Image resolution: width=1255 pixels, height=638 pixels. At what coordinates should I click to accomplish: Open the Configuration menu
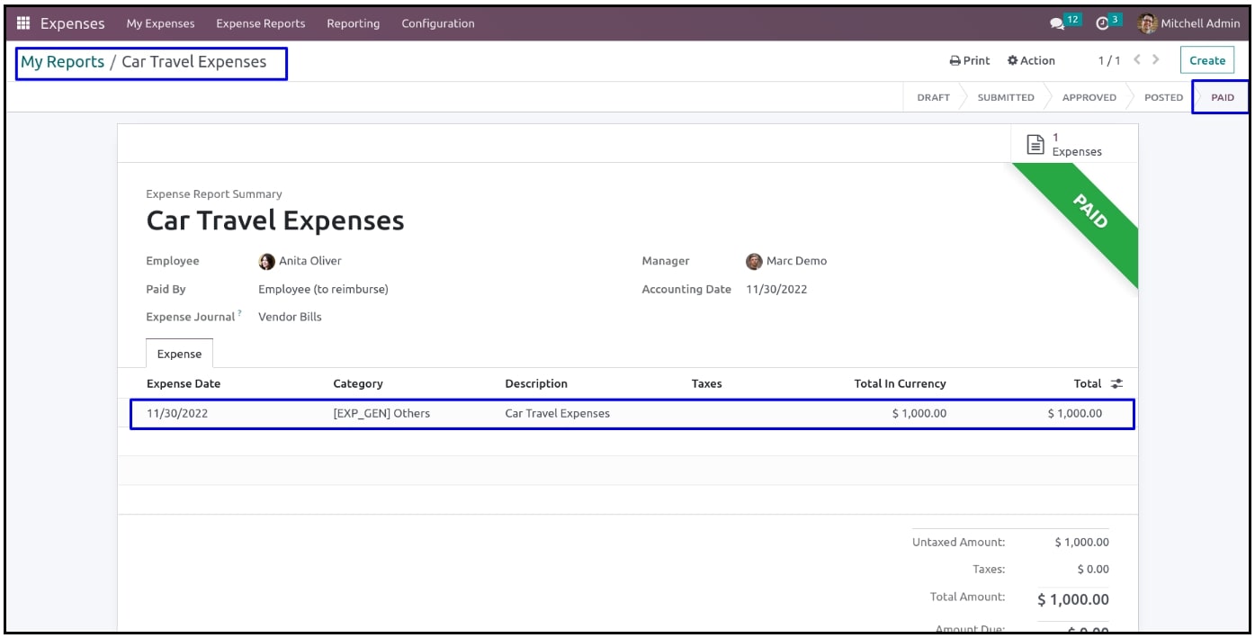pos(438,23)
